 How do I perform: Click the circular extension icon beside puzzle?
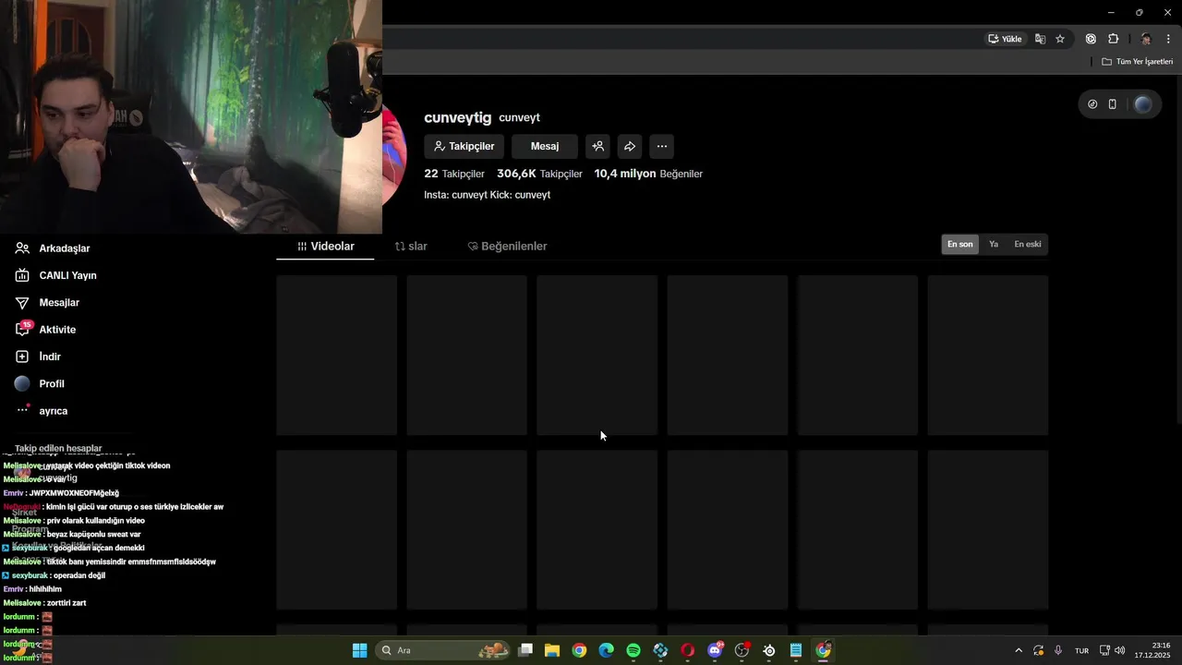click(1091, 39)
